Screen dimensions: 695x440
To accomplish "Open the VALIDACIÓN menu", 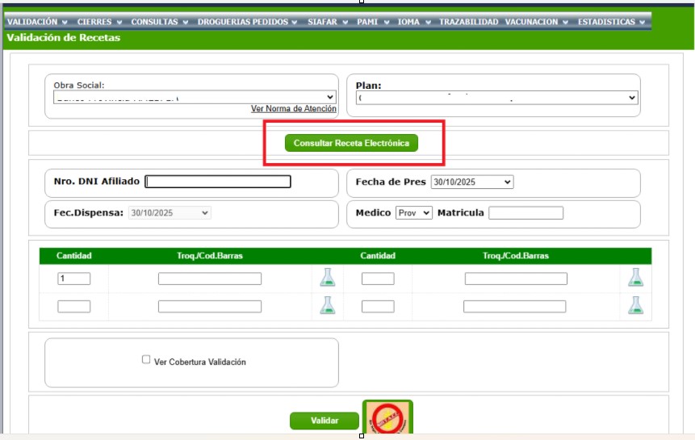I will click(37, 22).
